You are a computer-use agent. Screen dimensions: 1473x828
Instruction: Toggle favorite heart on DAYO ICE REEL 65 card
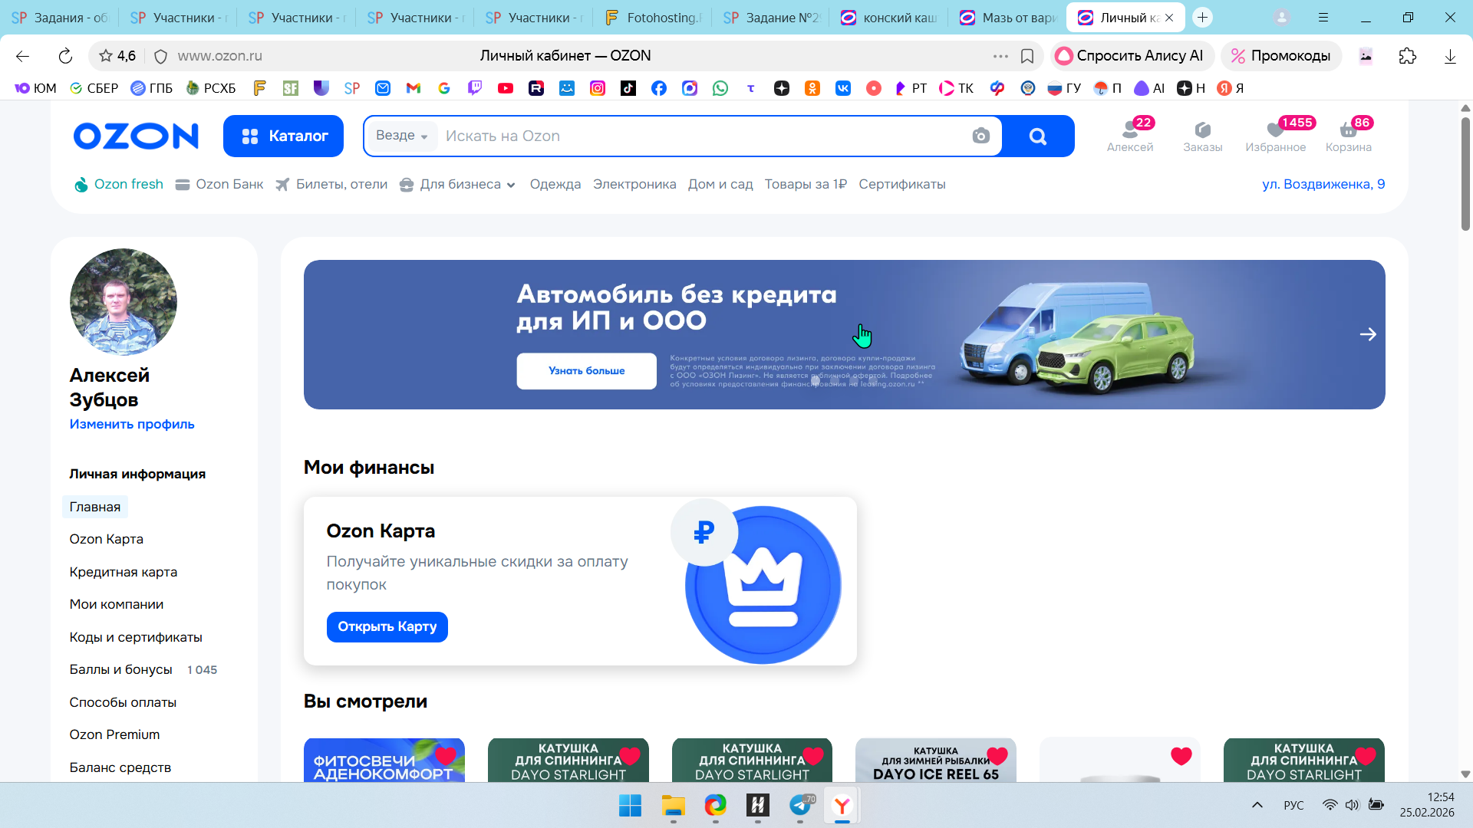click(x=997, y=756)
